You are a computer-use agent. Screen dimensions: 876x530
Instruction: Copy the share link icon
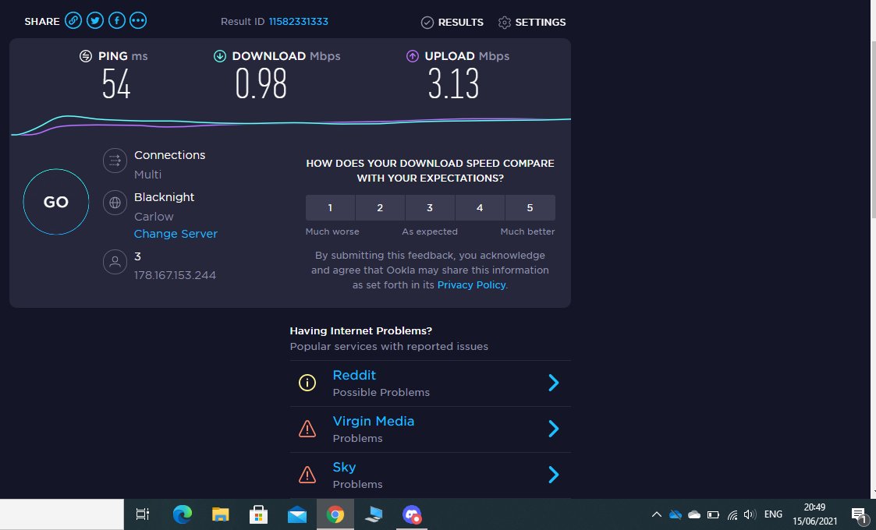73,21
